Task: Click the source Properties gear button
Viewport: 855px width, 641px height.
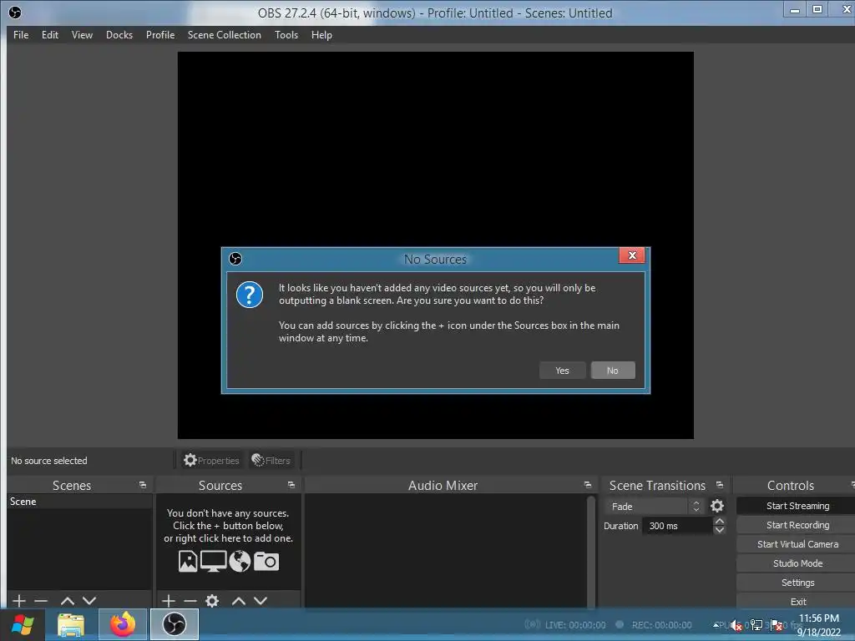Action: pyautogui.click(x=211, y=461)
